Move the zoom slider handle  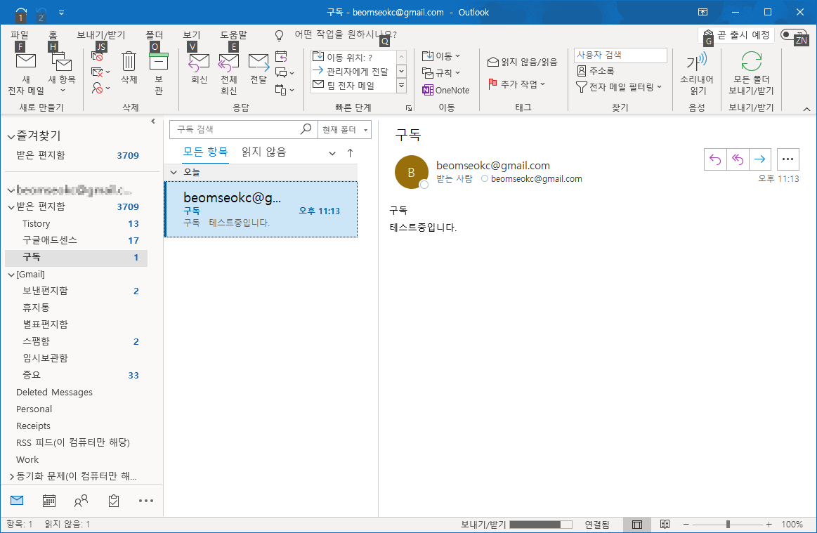coord(728,524)
